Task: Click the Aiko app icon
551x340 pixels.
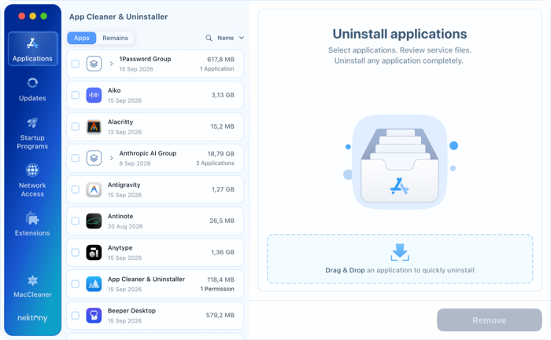Action: tap(94, 95)
